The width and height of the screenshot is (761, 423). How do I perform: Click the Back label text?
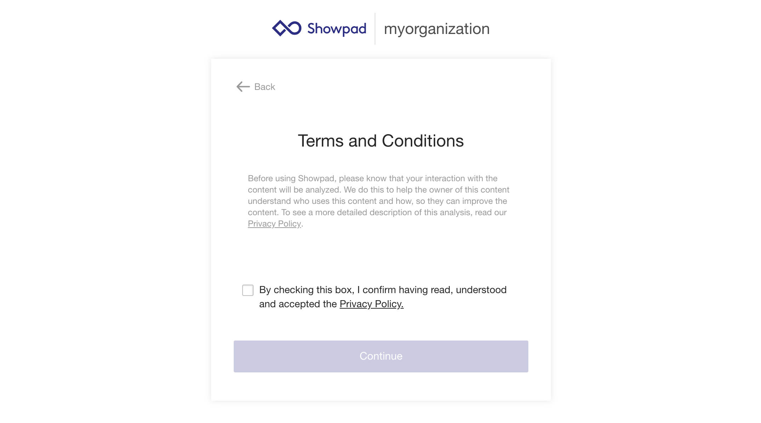click(264, 87)
